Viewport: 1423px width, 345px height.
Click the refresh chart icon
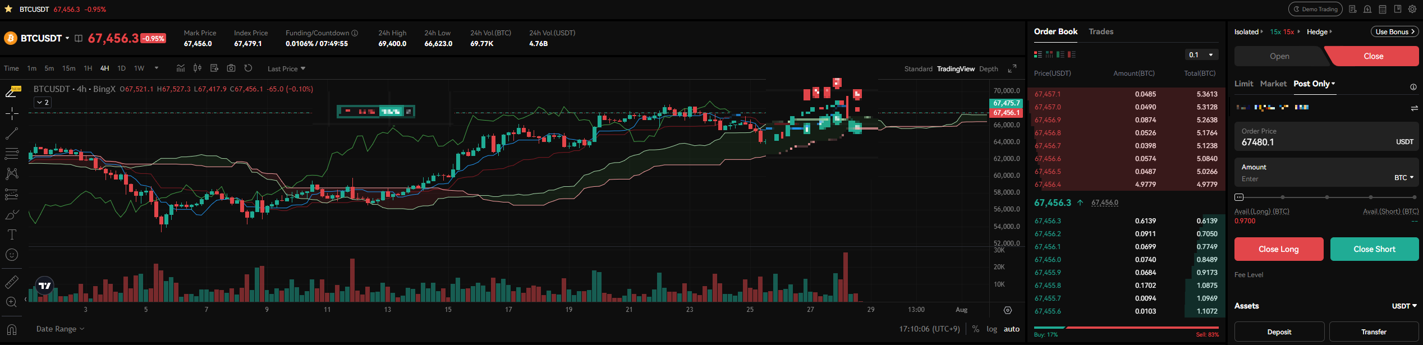(248, 68)
